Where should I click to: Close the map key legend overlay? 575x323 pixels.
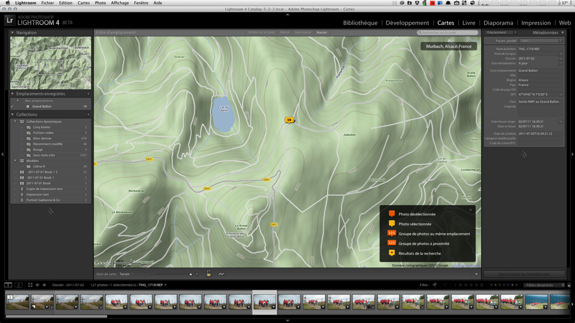(x=471, y=210)
